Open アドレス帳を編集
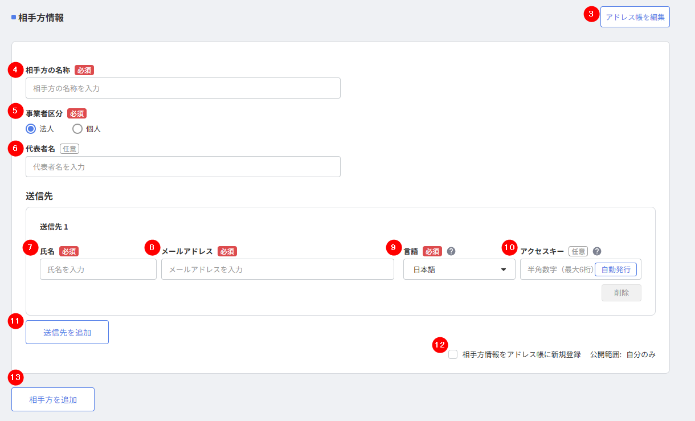This screenshot has height=421, width=695. click(x=635, y=17)
